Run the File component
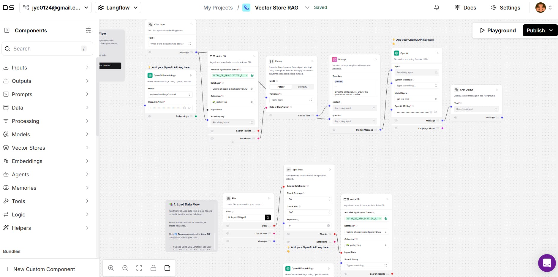The height and width of the screenshot is (277, 558). pos(269,198)
